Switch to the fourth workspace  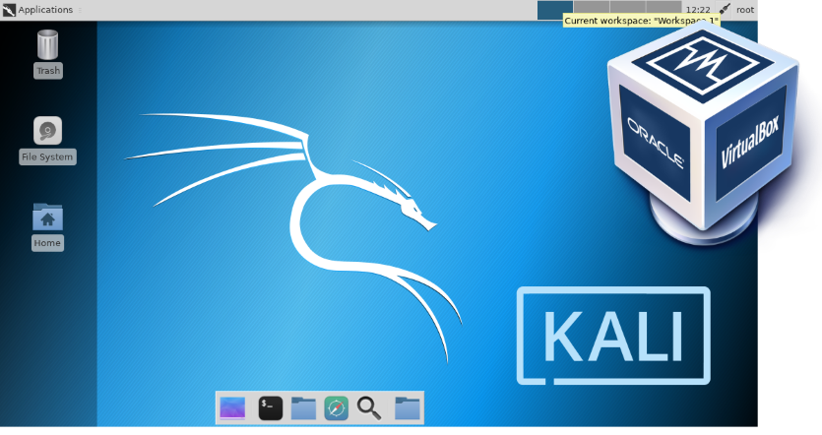pos(664,7)
